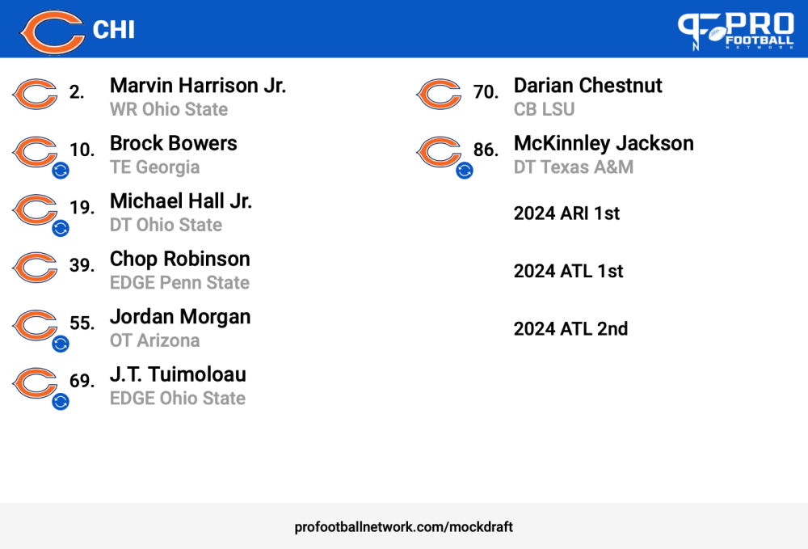
Task: Select Chop Robinson player name
Action: (180, 259)
